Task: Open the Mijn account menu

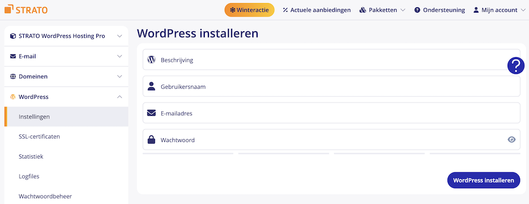Action: (x=500, y=10)
